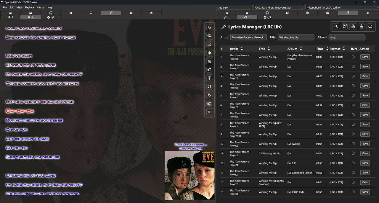The height and width of the screenshot is (203, 379).
Task: Save lyrics from row 8 Eve, 1979
Action: click(365, 124)
